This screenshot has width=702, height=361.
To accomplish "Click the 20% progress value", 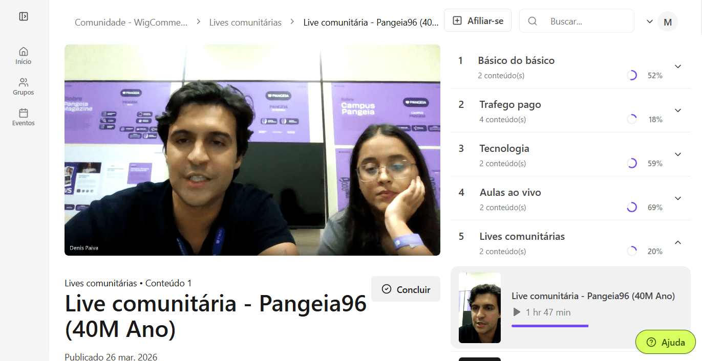I will coord(655,252).
